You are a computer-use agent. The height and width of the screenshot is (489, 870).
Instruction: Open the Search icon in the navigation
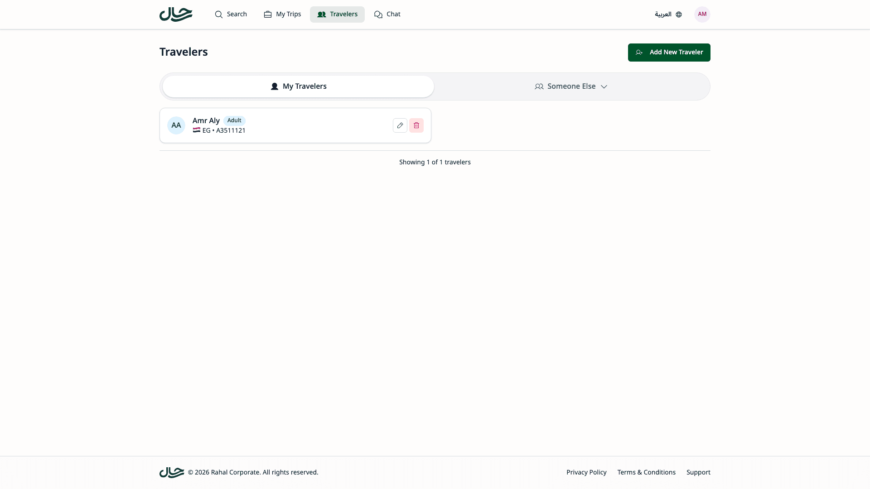pyautogui.click(x=218, y=14)
